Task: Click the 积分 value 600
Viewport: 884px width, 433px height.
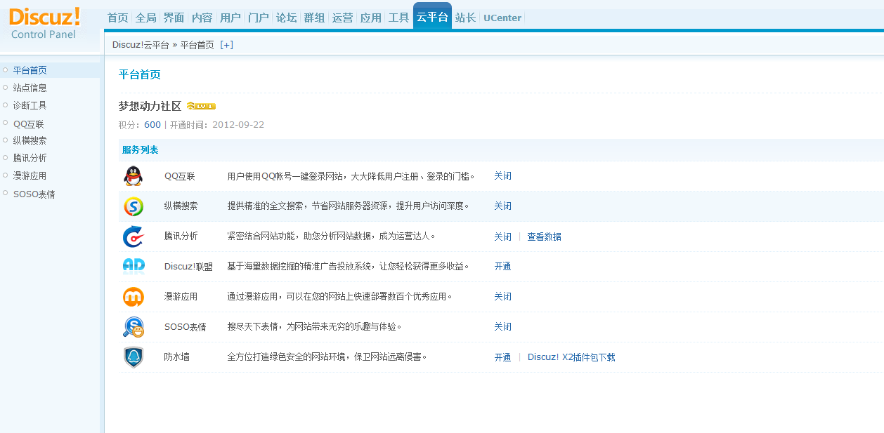Action: tap(152, 125)
